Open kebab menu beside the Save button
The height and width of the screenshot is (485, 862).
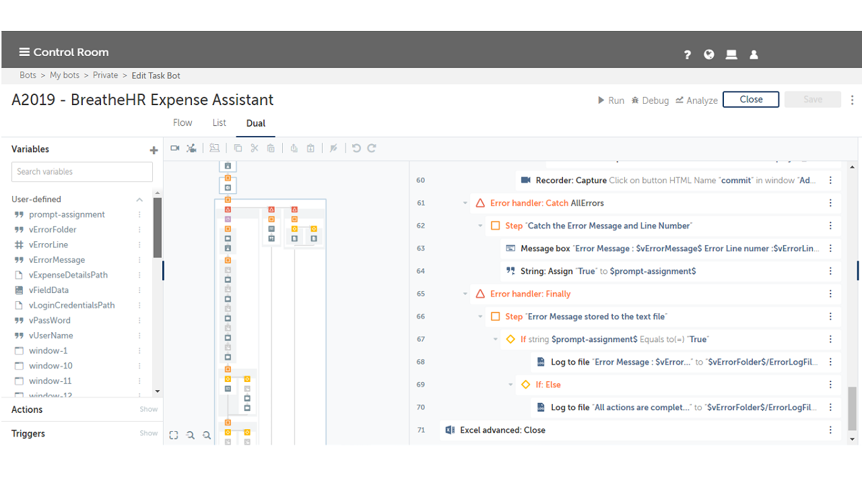(x=852, y=100)
